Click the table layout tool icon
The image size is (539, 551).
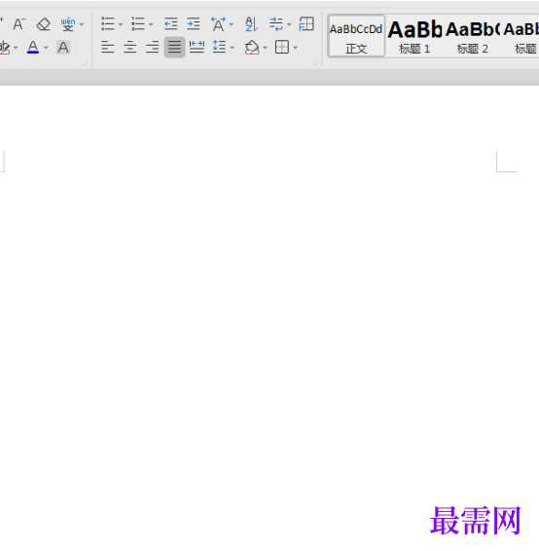306,24
